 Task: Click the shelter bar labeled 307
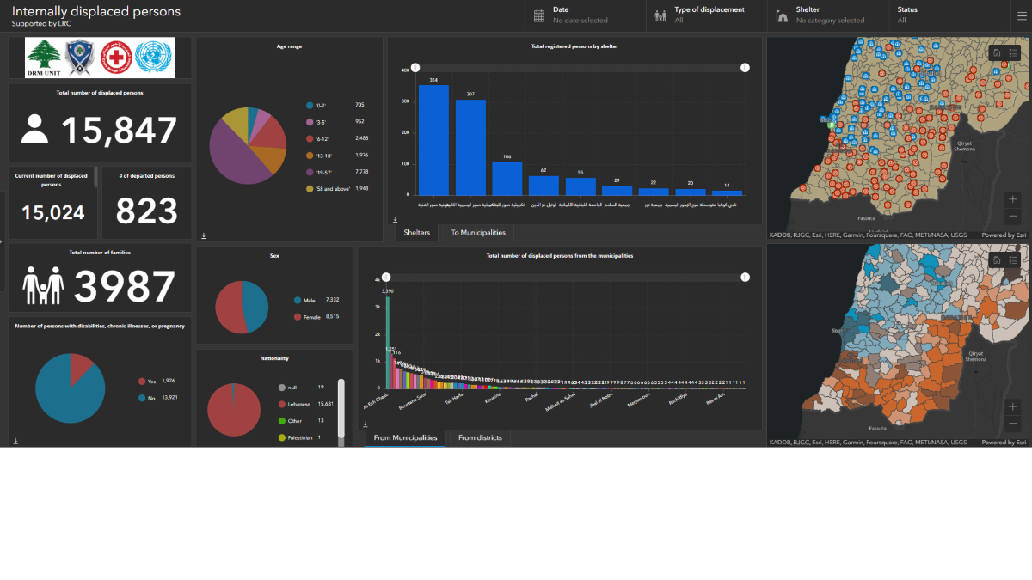point(470,148)
